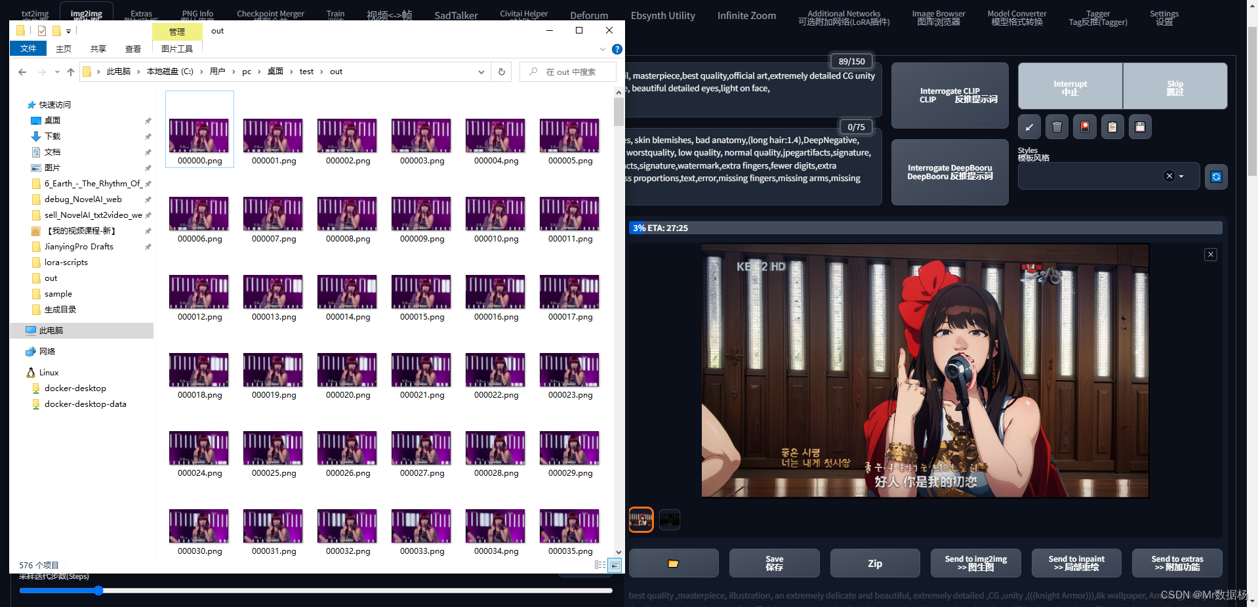1258x607 pixels.
Task: Open recent locations dropdown chevron
Action: [x=57, y=72]
